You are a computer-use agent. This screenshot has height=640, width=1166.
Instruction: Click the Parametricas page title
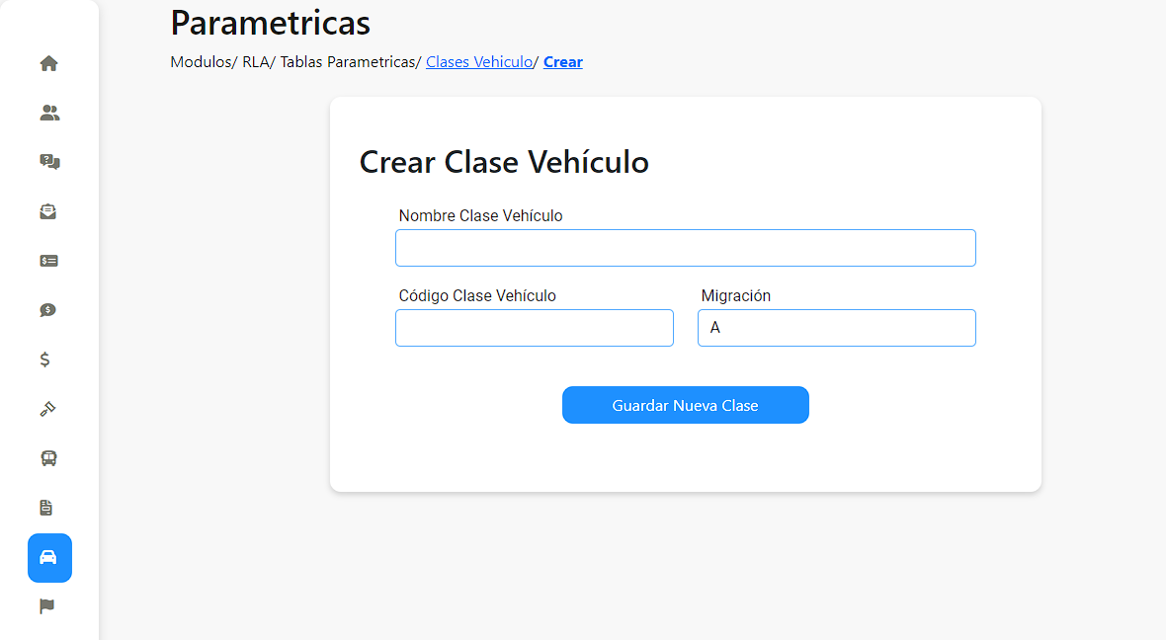pos(270,23)
